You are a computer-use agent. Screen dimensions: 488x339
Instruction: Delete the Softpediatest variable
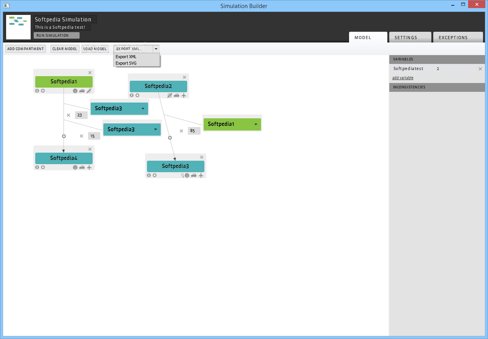[x=480, y=69]
